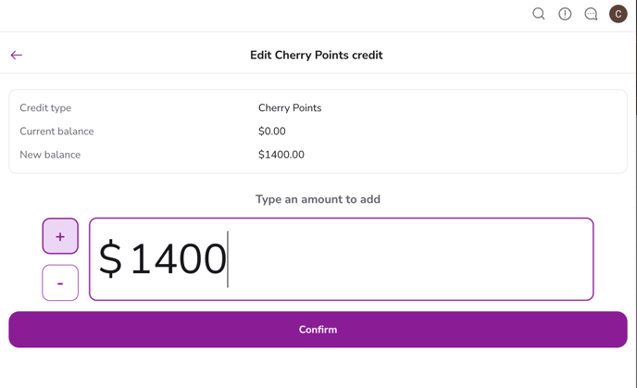Click the typed 1400 number
Viewport: 637px width, 388px height.
[179, 258]
